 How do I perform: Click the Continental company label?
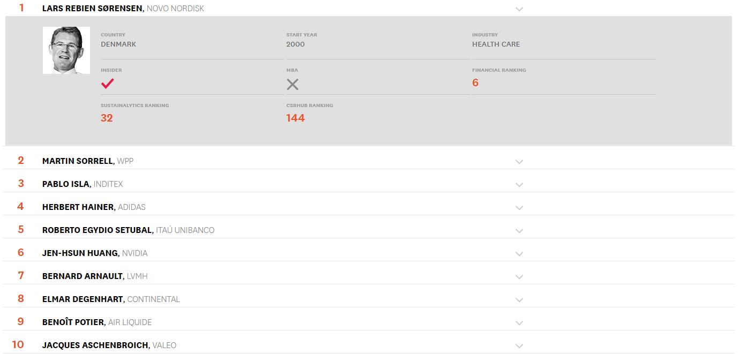(x=154, y=299)
